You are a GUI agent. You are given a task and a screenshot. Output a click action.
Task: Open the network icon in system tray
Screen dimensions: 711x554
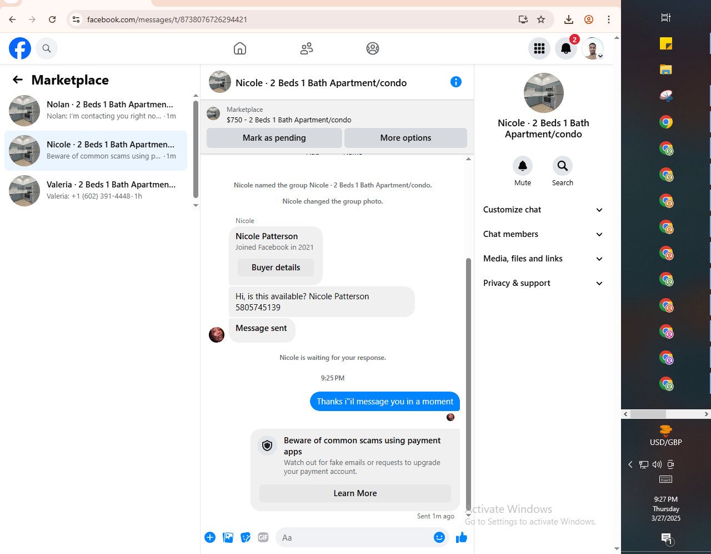click(x=644, y=464)
